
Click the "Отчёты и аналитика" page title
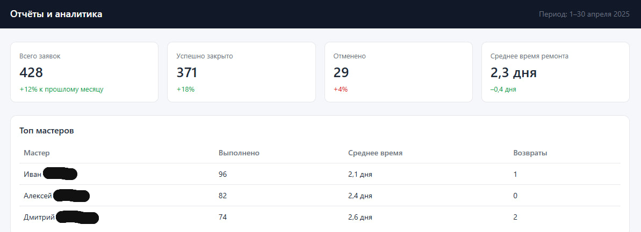(x=56, y=14)
